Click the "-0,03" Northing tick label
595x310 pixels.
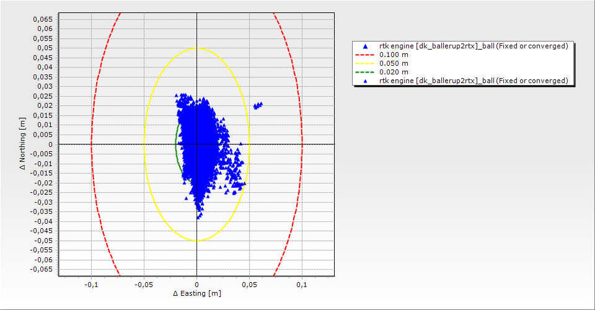[43, 202]
